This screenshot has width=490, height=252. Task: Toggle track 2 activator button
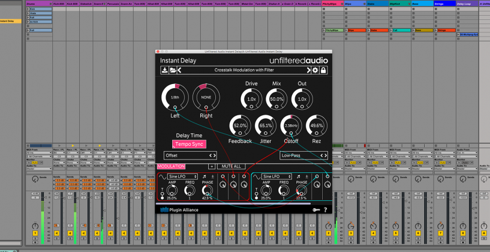(x=328, y=233)
